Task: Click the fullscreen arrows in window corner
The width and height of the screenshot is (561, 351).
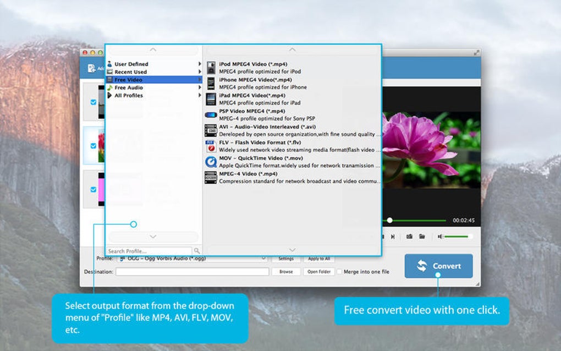Action: [x=476, y=53]
